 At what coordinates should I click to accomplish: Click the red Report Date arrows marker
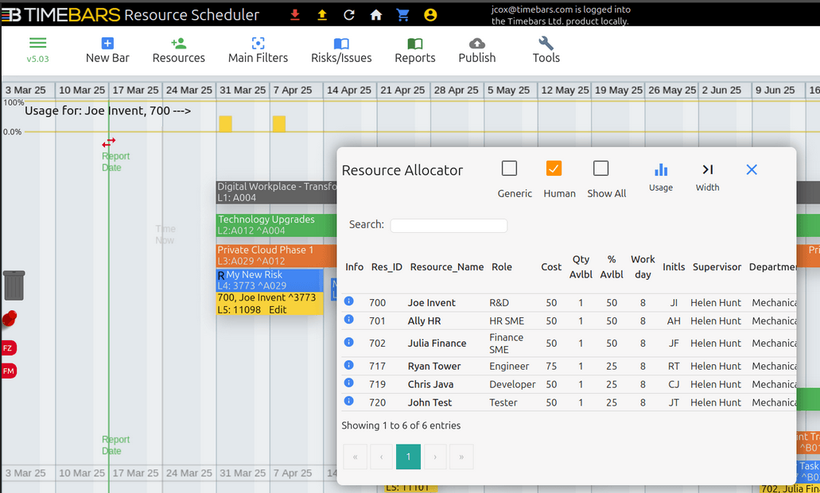tap(109, 142)
